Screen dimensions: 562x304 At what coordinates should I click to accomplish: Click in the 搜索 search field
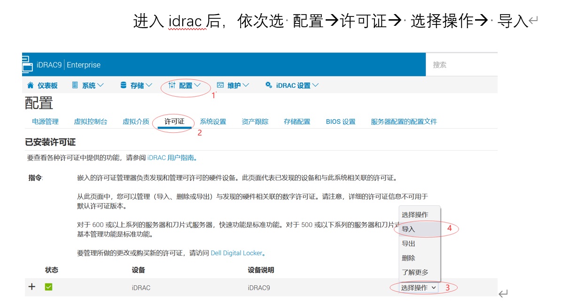pyautogui.click(x=461, y=65)
